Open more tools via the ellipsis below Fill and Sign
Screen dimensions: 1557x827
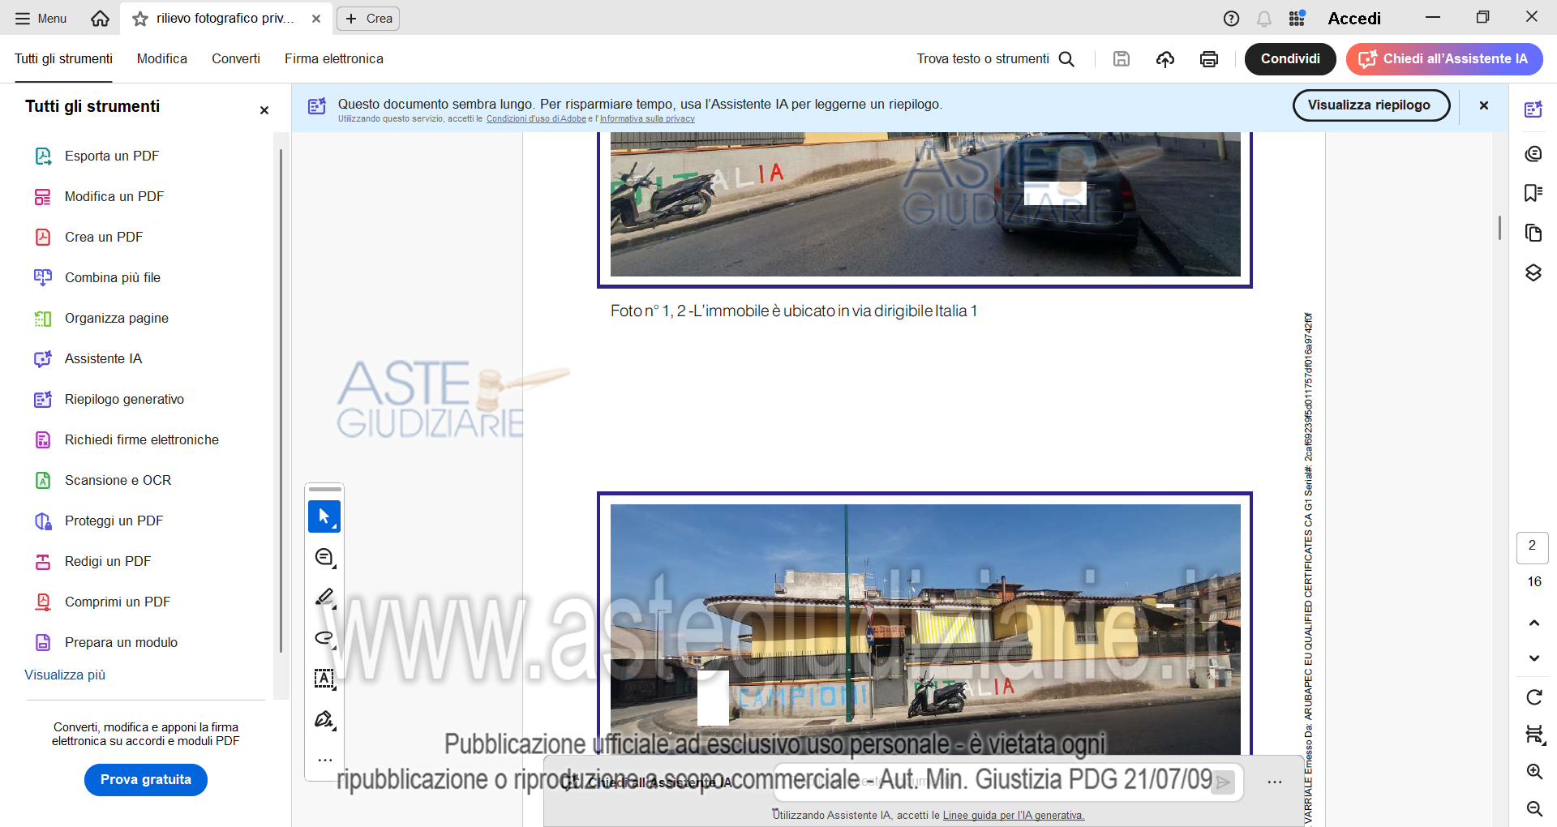point(324,761)
